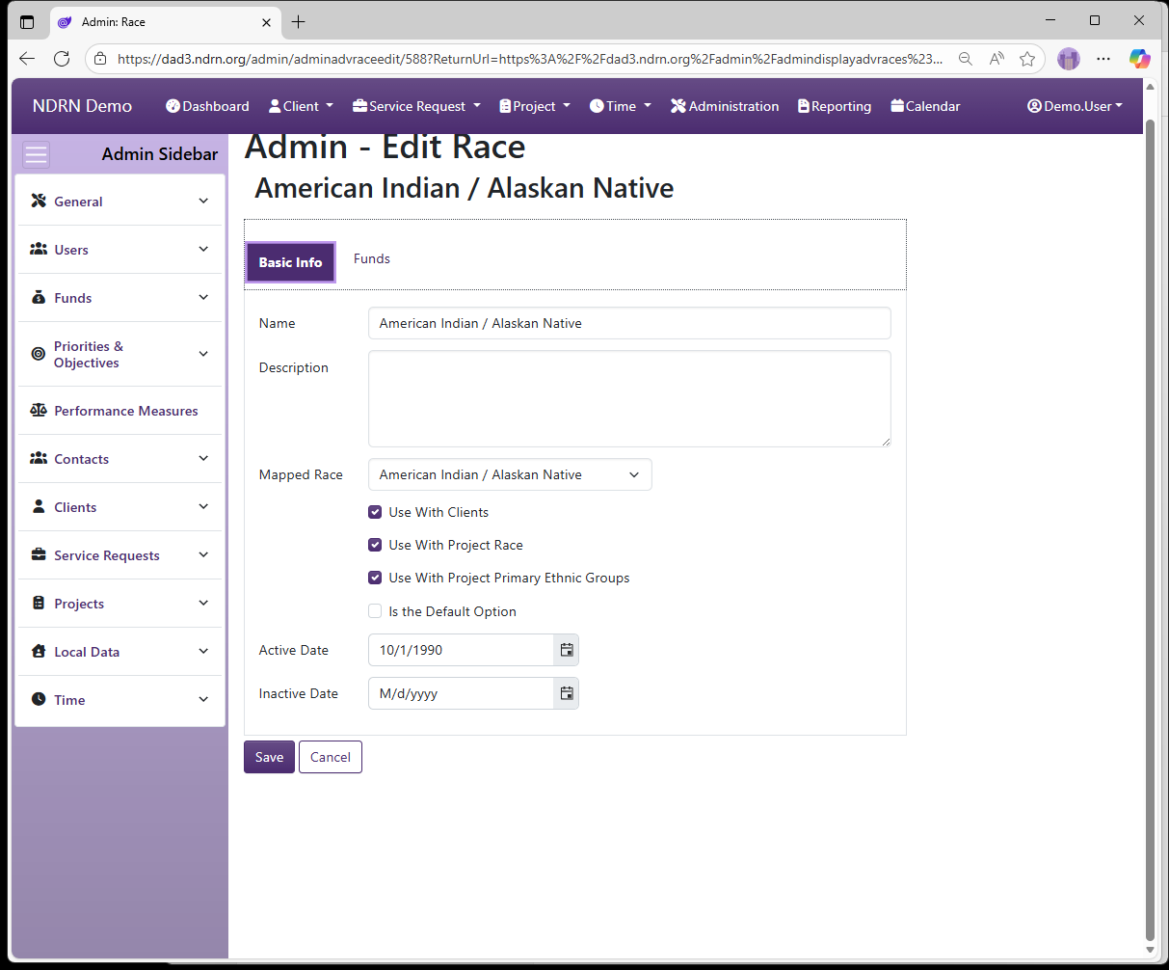Open calendar picker for Inactive Date
This screenshot has height=970, width=1169.
(567, 693)
